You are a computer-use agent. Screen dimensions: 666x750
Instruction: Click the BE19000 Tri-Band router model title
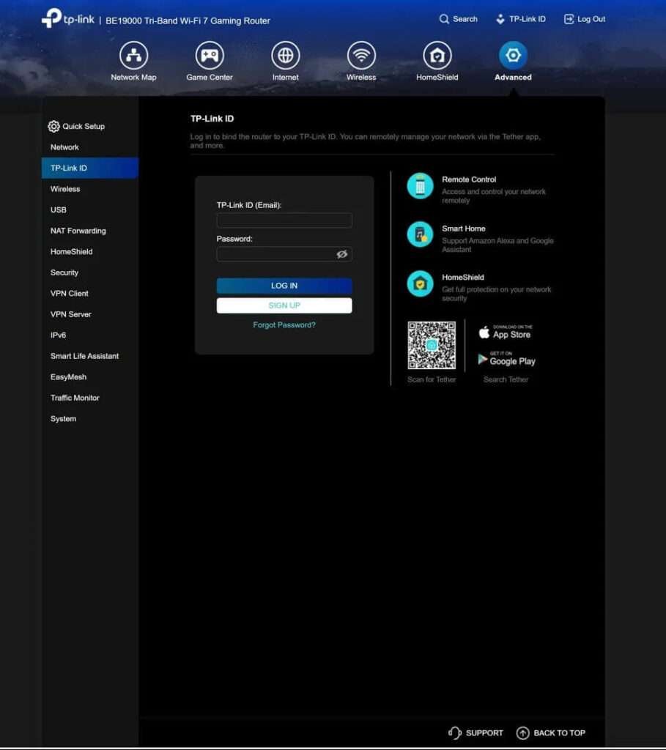[x=188, y=21]
